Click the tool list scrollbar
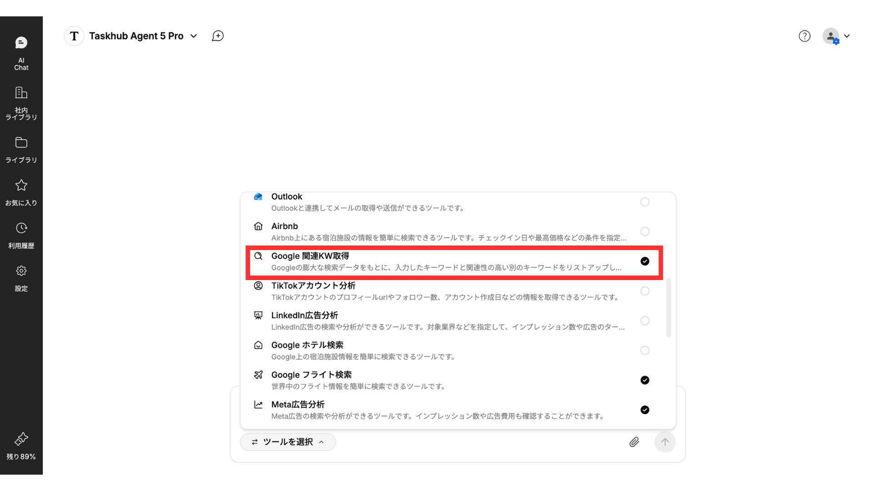873x491 pixels. pyautogui.click(x=668, y=308)
